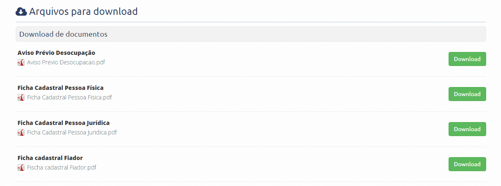Screen dimensions: 501x186
Task: Open the Ficha Cadastral Pessoa Juridica.pdf link
Action: coord(72,133)
